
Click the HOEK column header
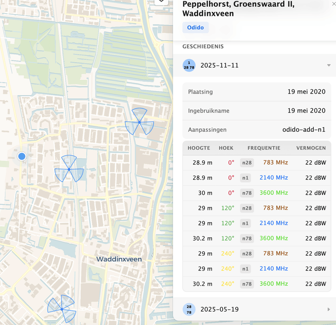coord(226,148)
